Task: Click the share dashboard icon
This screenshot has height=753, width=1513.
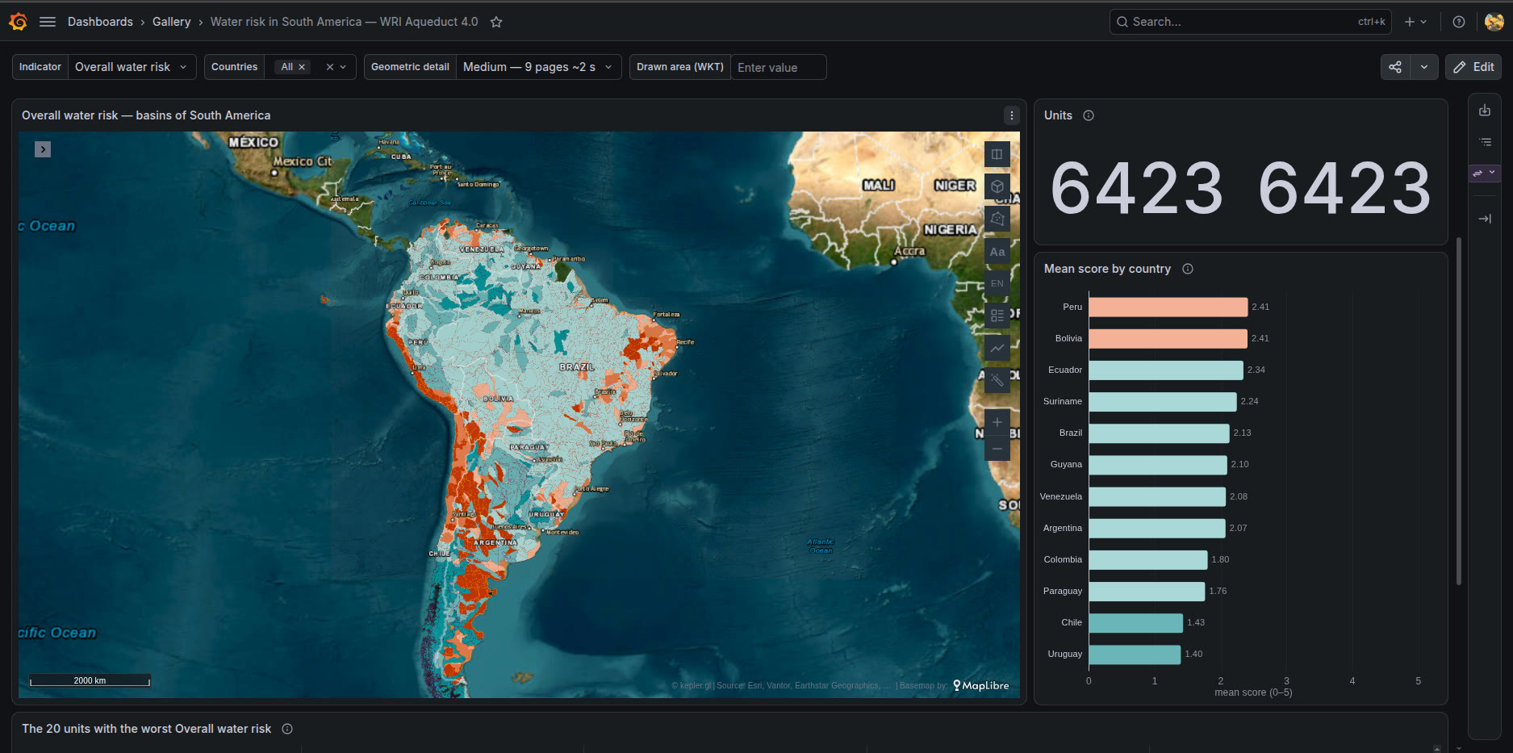Action: pos(1395,67)
